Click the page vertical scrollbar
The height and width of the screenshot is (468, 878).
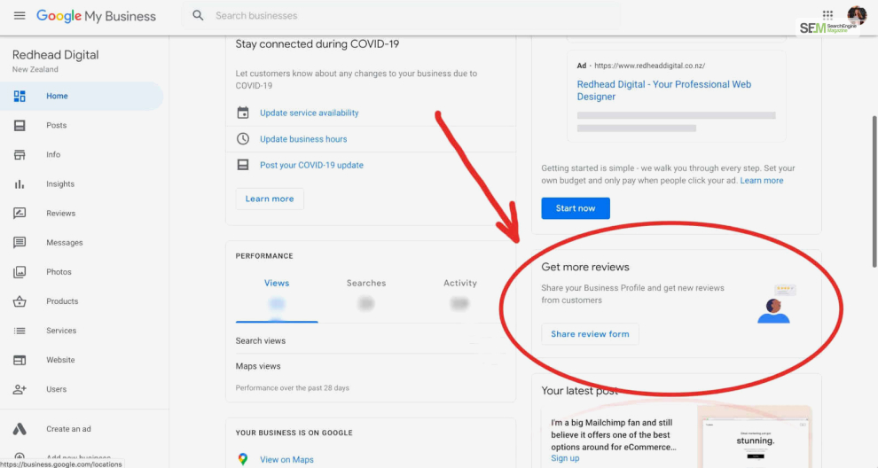[874, 191]
